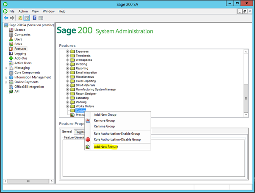The height and width of the screenshot is (193, 255).
Task: Choose Add New Group from context menu
Action: pyautogui.click(x=118, y=115)
